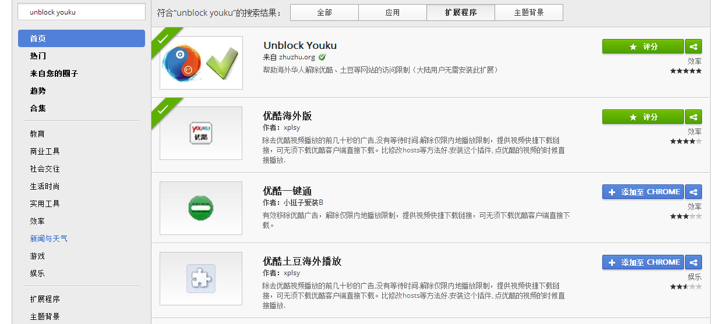The image size is (727, 324).
Task: Click the 娱乐 label under 优酷土豆海外播放 button
Action: [x=694, y=277]
